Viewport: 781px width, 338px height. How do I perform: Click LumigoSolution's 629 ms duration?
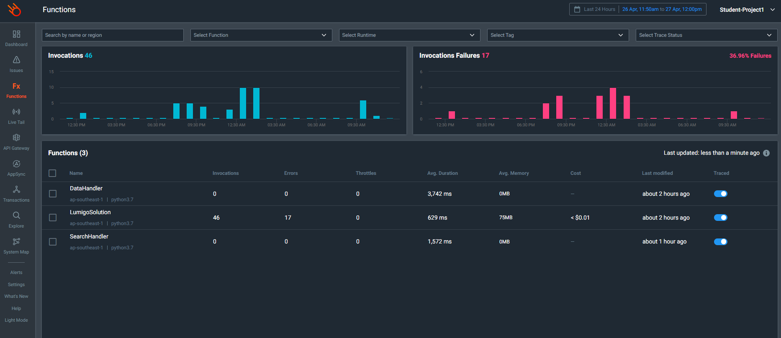click(x=437, y=218)
